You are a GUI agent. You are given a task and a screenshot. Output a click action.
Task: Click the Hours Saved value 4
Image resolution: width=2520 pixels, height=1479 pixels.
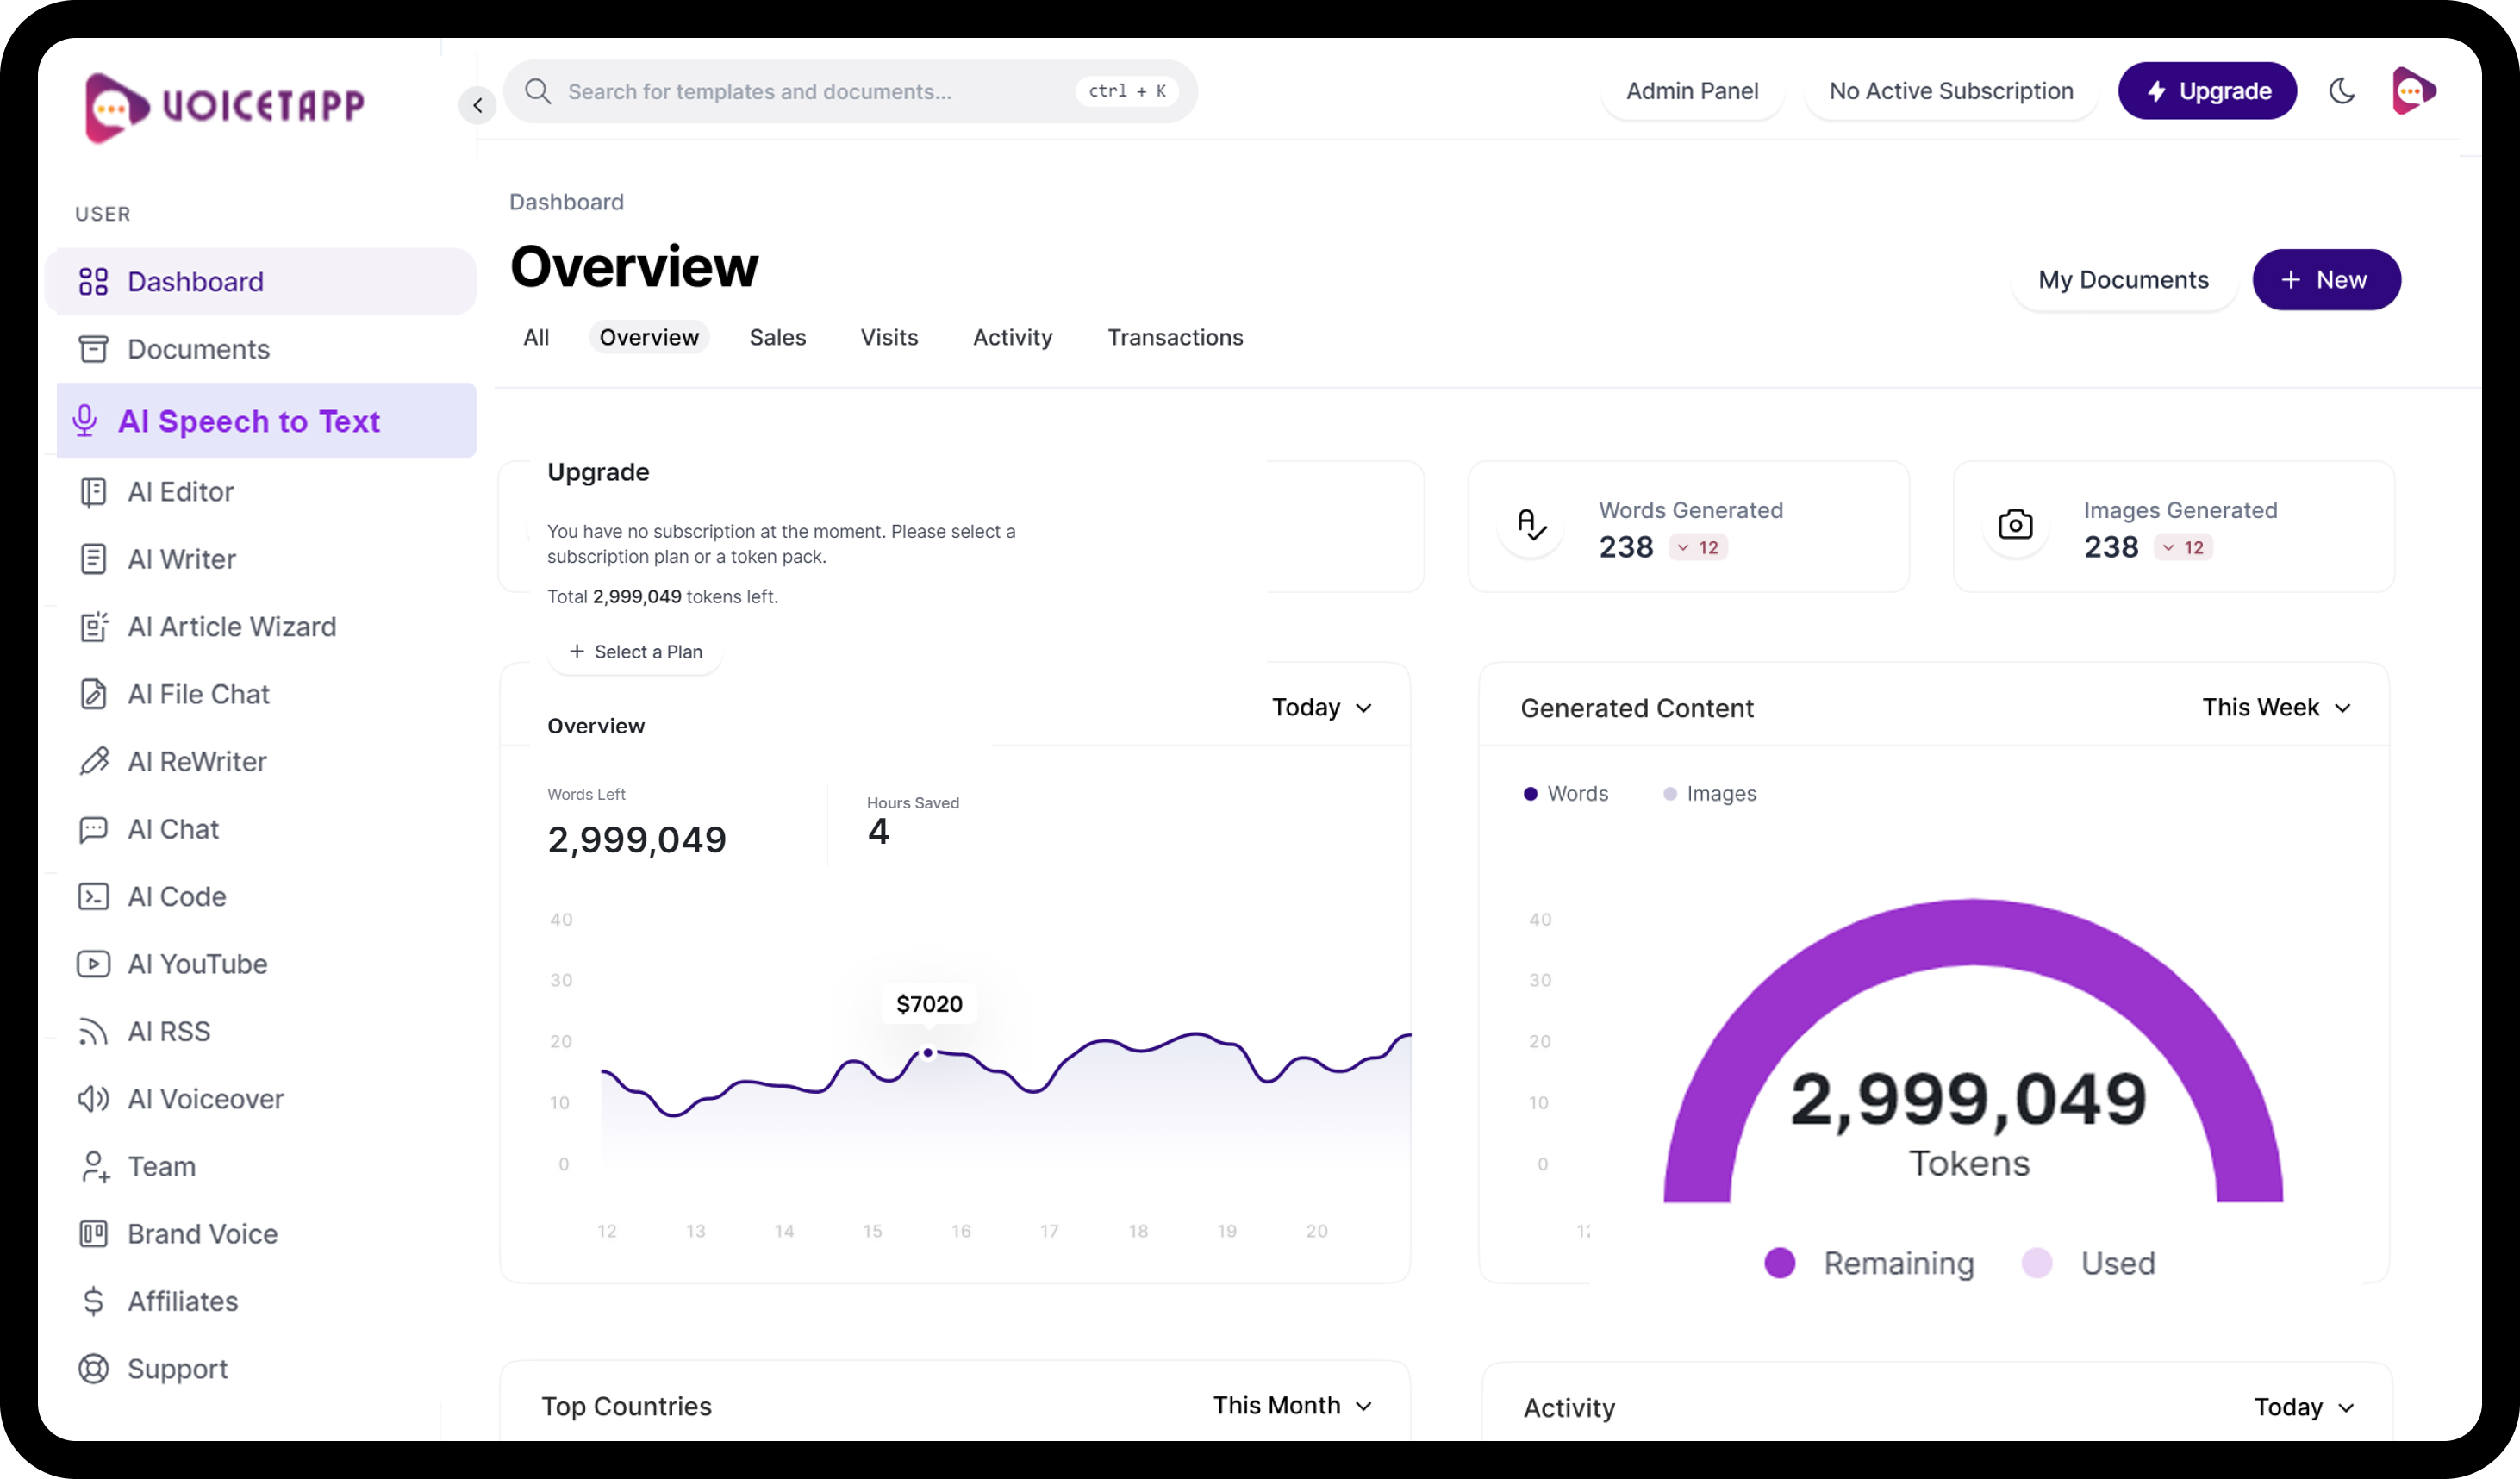[878, 832]
